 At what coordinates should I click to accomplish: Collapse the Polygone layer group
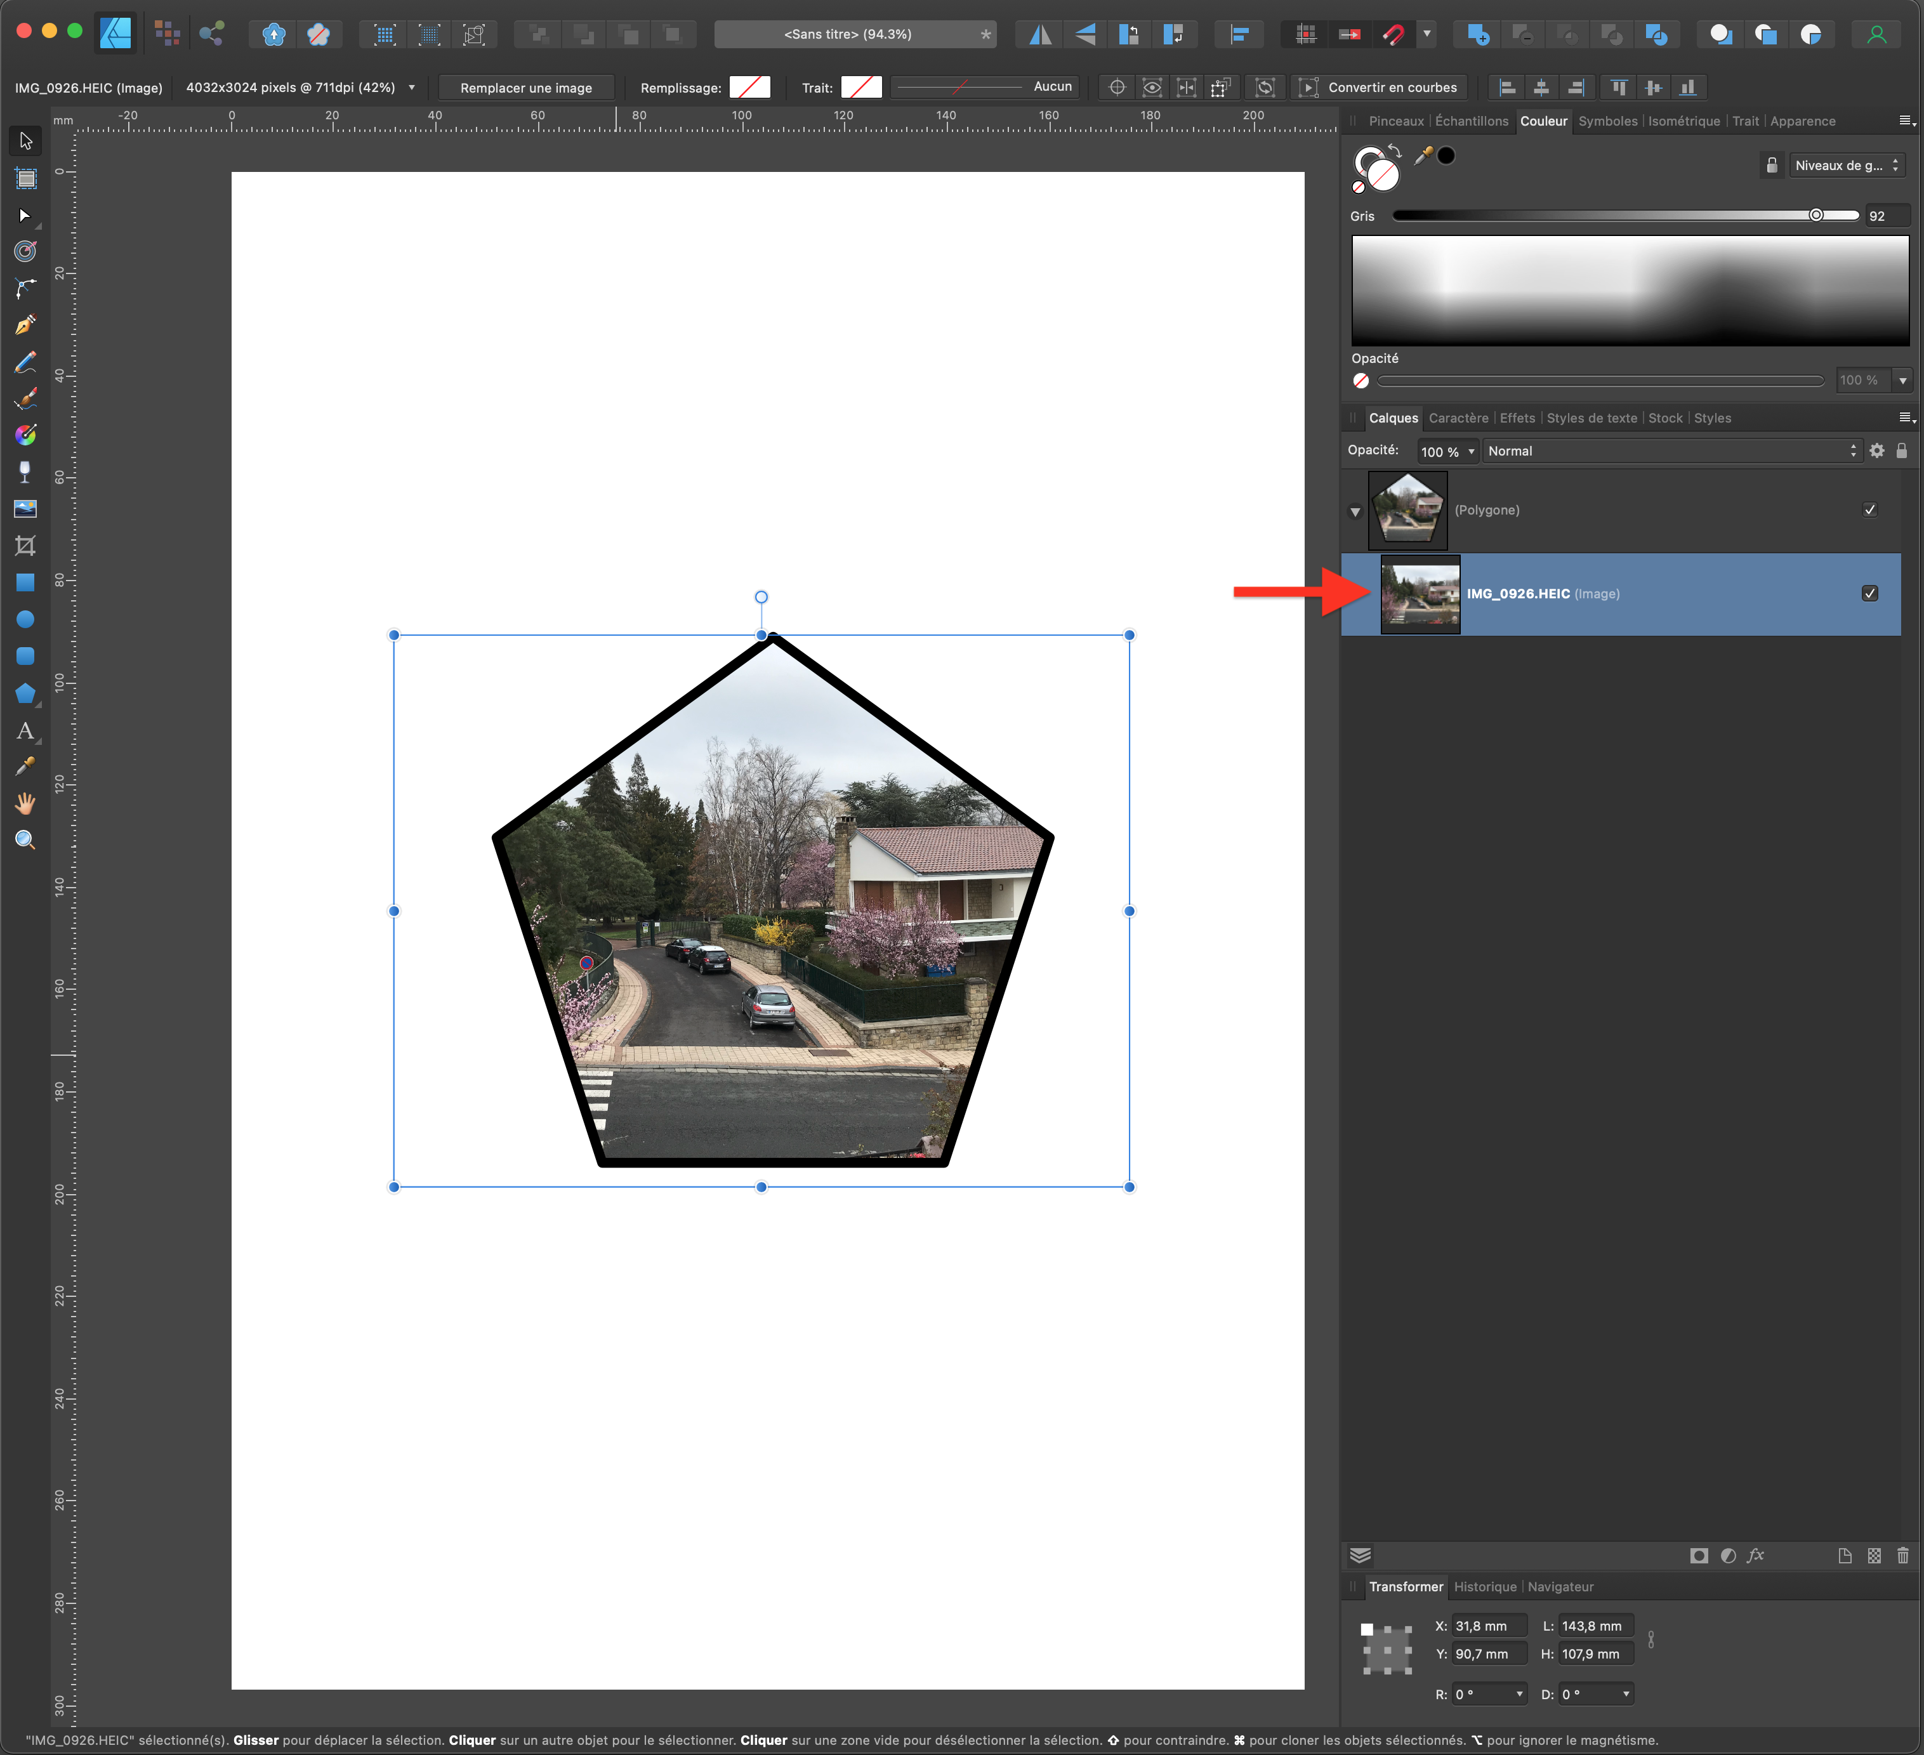tap(1355, 511)
